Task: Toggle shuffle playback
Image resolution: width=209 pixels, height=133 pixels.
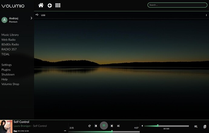Action: click(118, 126)
